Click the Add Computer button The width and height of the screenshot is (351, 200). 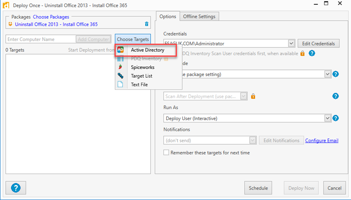click(93, 39)
